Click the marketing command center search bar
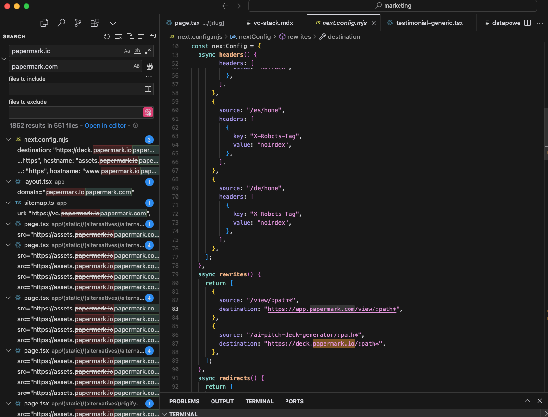The height and width of the screenshot is (417, 548). tap(392, 6)
